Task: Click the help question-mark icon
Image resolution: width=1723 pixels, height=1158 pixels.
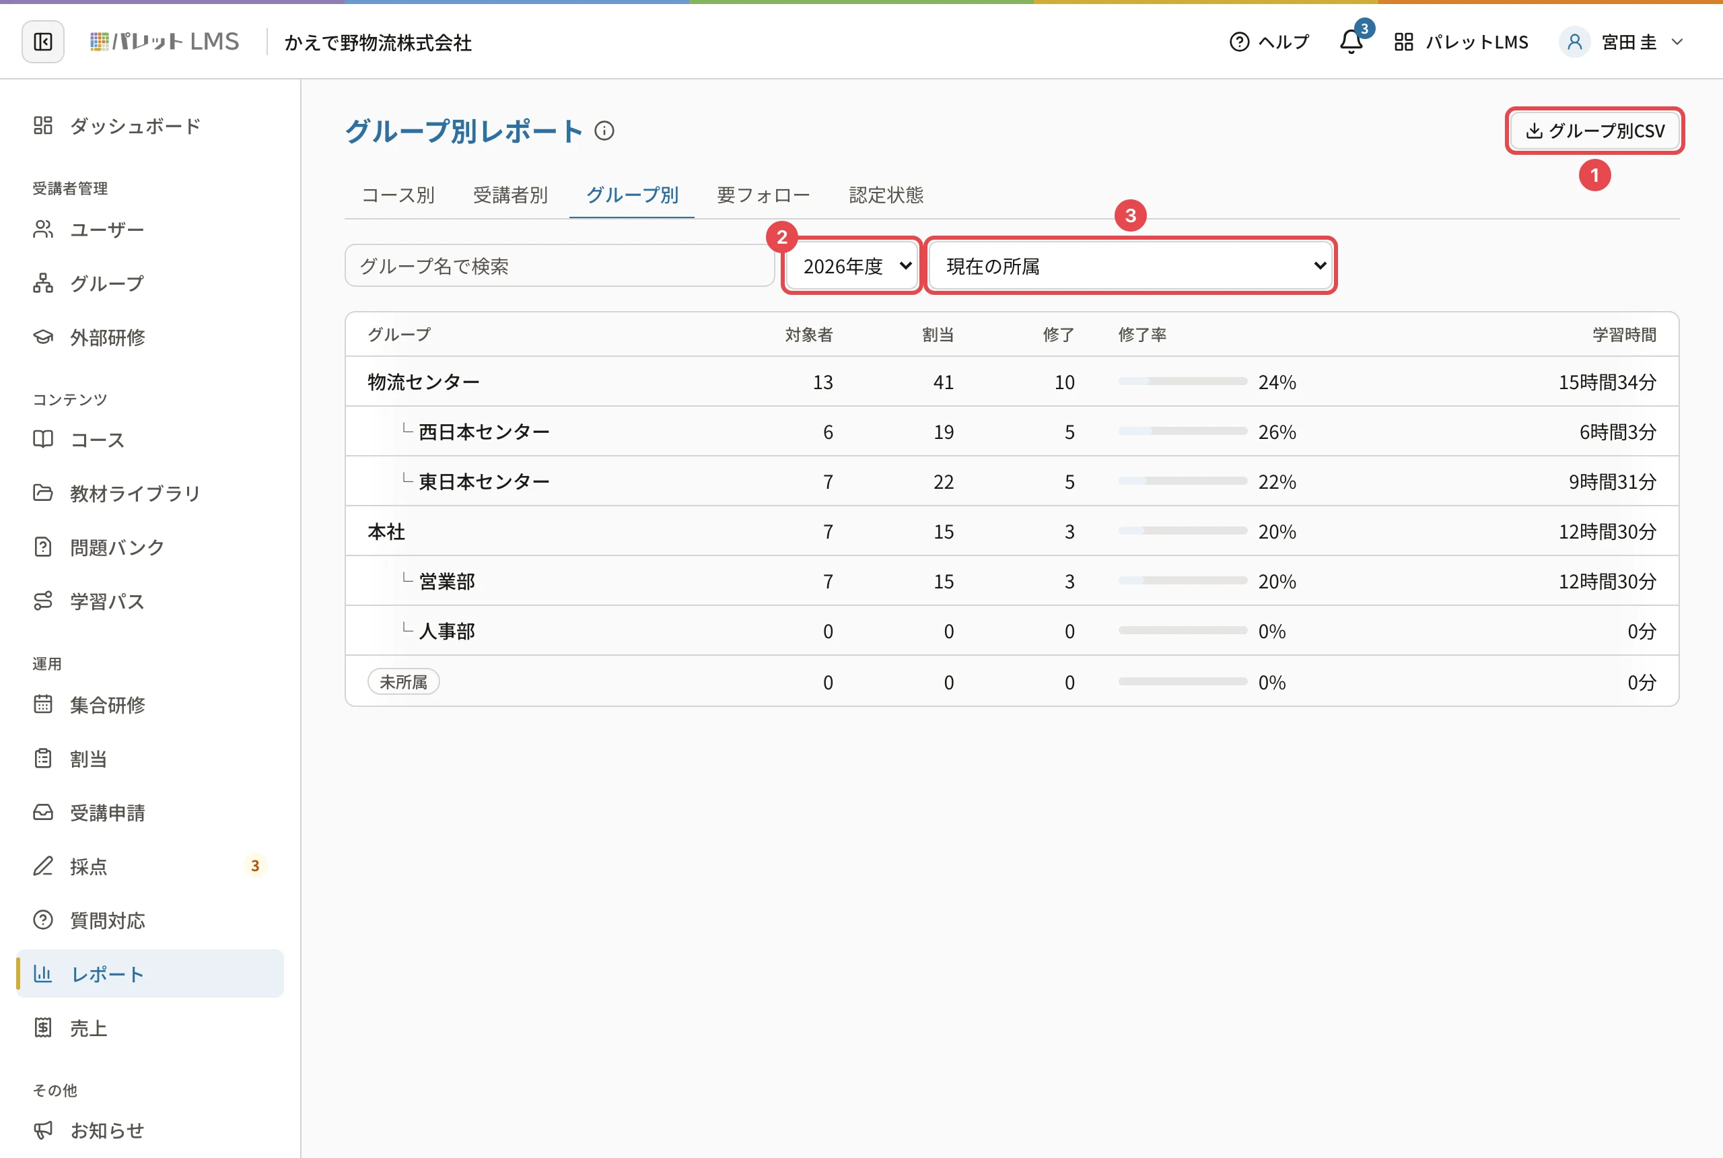Action: point(1240,42)
